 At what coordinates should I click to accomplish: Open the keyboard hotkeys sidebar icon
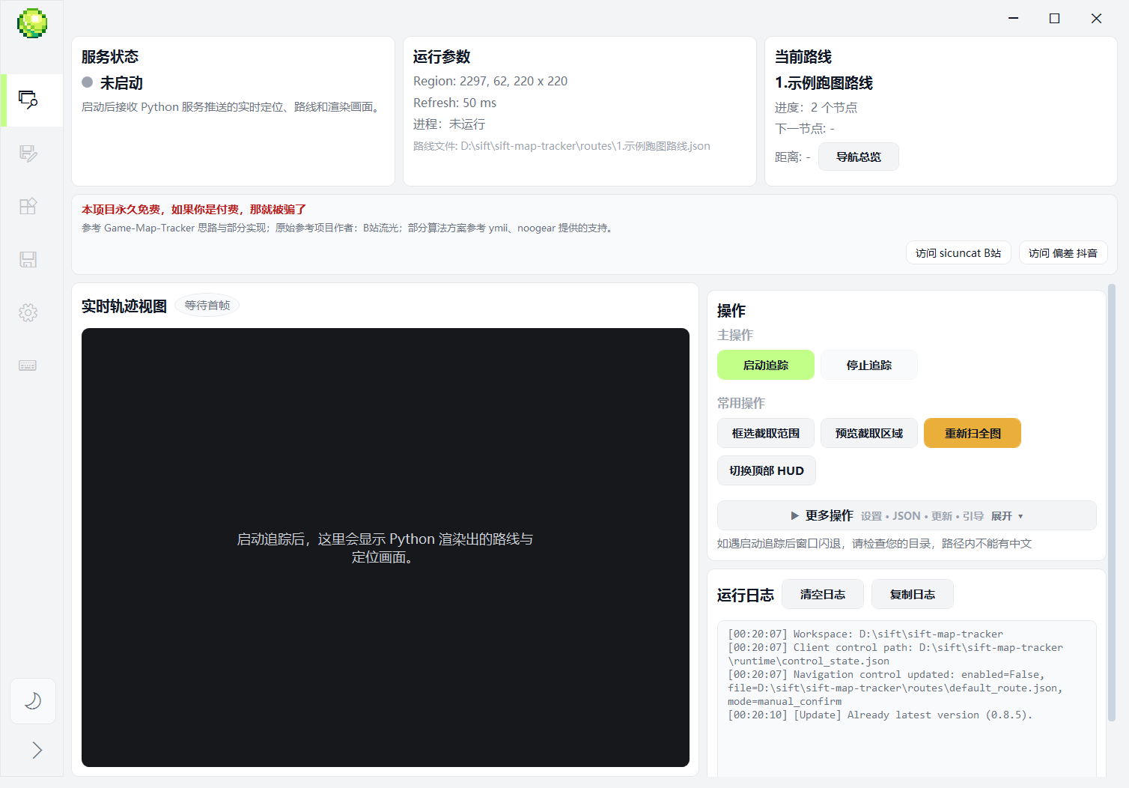(28, 366)
